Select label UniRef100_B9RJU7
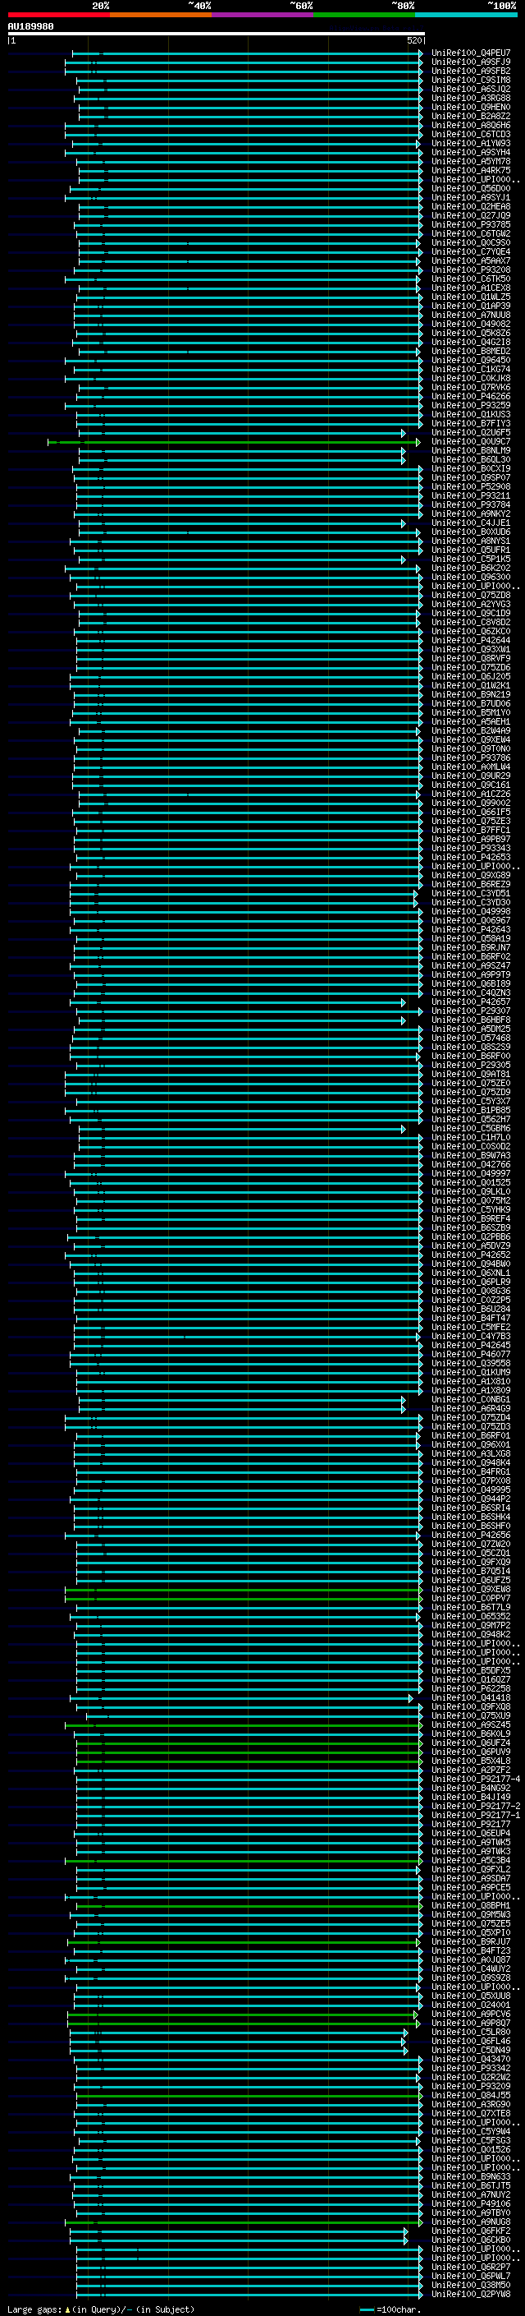The width and height of the screenshot is (525, 2316). tap(471, 1941)
